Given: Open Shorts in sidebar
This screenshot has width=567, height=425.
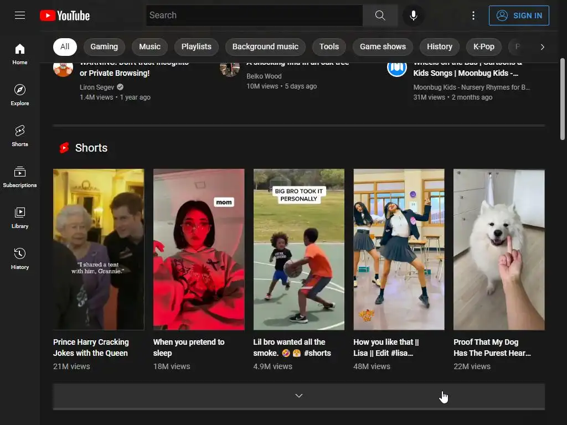Looking at the screenshot, I should point(20,136).
